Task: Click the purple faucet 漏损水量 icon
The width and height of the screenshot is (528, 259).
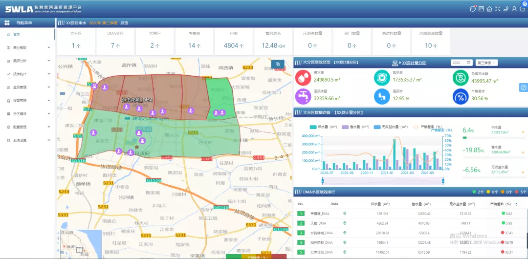Action: coord(303,97)
